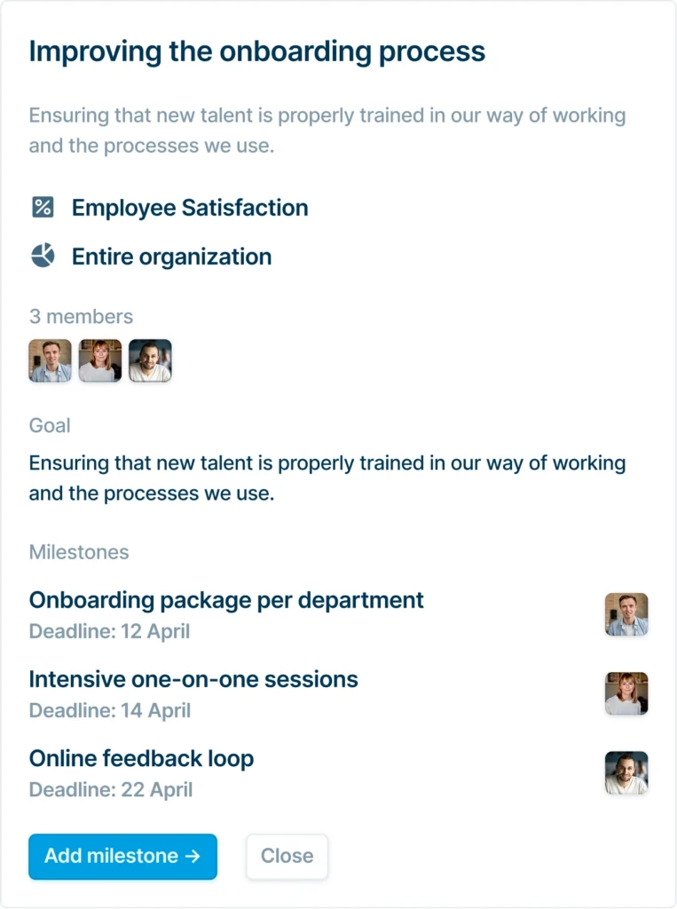This screenshot has width=677, height=909.
Task: Select the pie chart icon next to Entire organization
Action: pos(42,256)
